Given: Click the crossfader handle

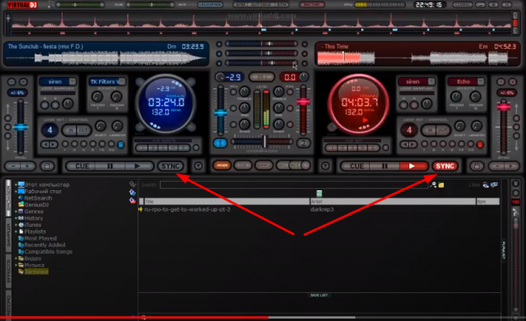Looking at the screenshot, I should pos(265,141).
